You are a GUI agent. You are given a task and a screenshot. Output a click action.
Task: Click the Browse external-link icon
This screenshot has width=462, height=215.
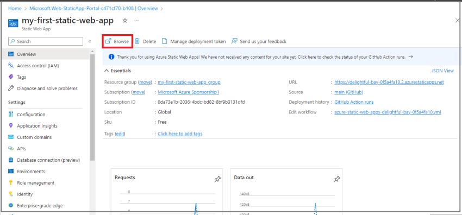pyautogui.click(x=108, y=41)
